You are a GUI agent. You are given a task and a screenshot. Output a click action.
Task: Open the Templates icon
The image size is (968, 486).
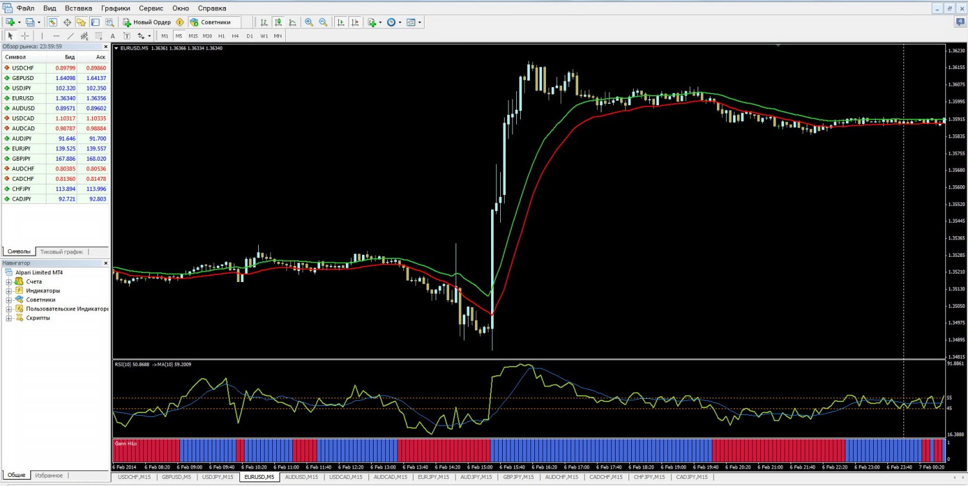point(411,22)
